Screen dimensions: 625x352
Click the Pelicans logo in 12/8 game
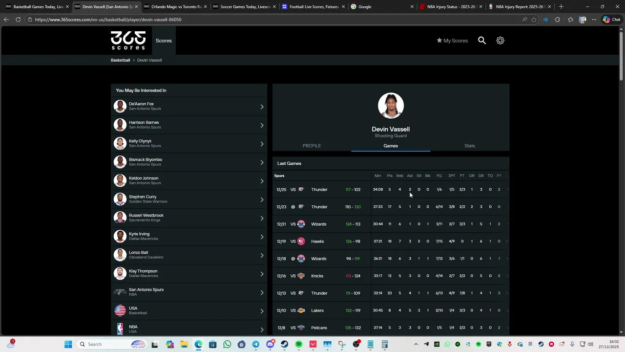click(x=301, y=328)
